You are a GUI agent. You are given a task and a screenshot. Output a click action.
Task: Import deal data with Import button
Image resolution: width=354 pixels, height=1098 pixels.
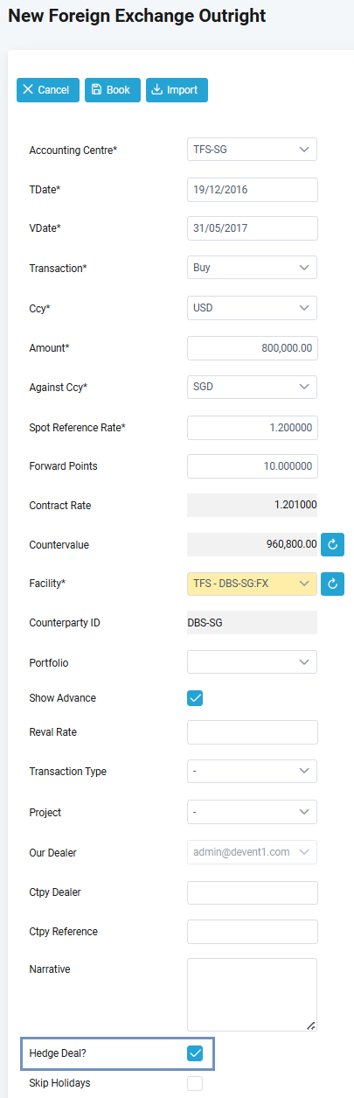pos(177,90)
